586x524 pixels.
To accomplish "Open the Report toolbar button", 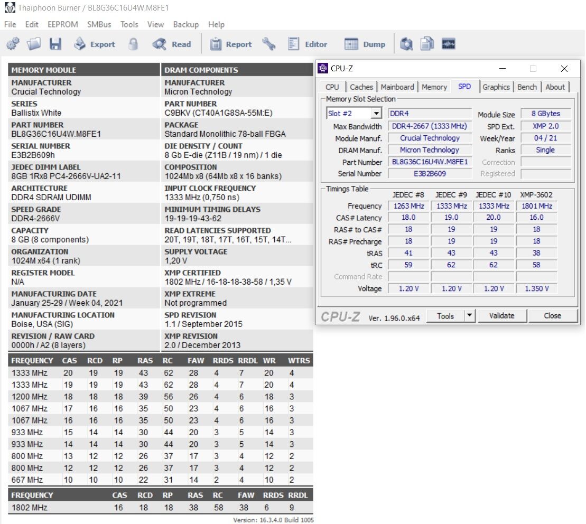I will click(230, 44).
